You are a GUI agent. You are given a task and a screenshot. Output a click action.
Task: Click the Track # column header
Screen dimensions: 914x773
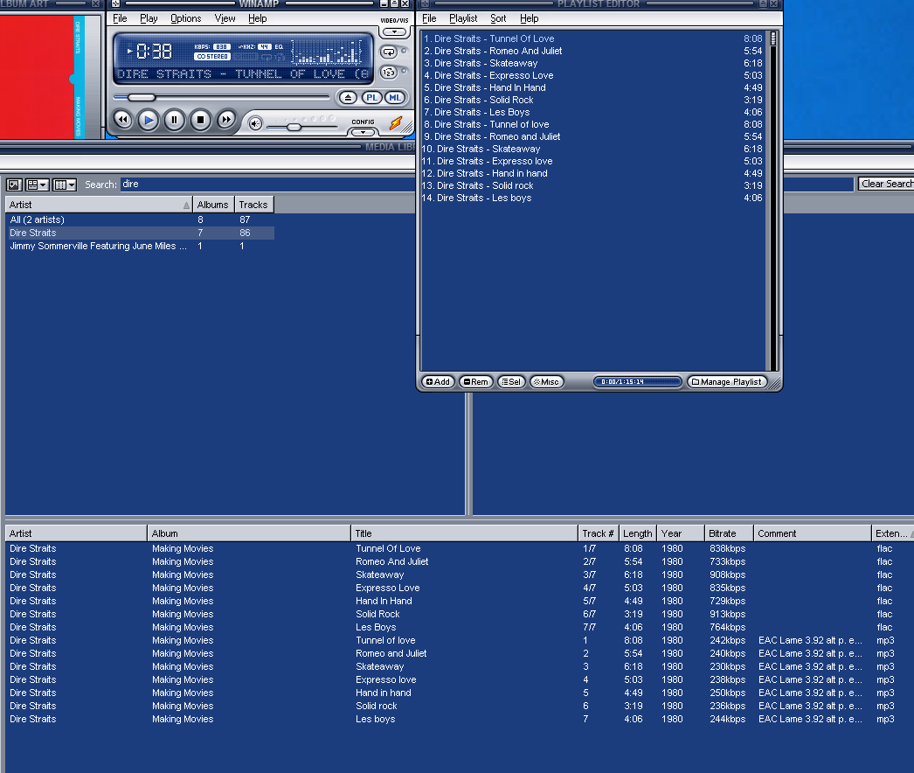(x=598, y=533)
